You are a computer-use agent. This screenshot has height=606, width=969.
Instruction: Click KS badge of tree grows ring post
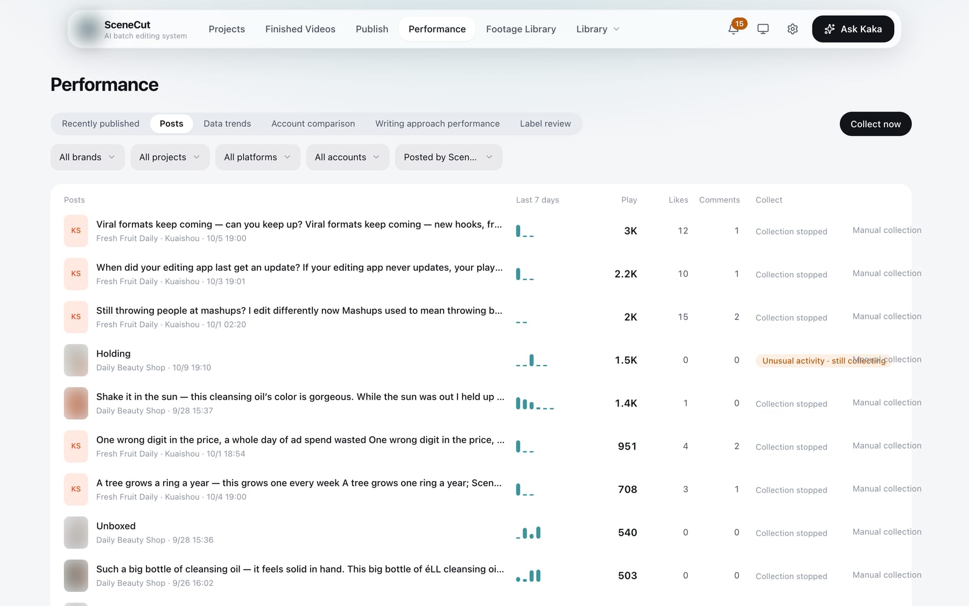76,489
